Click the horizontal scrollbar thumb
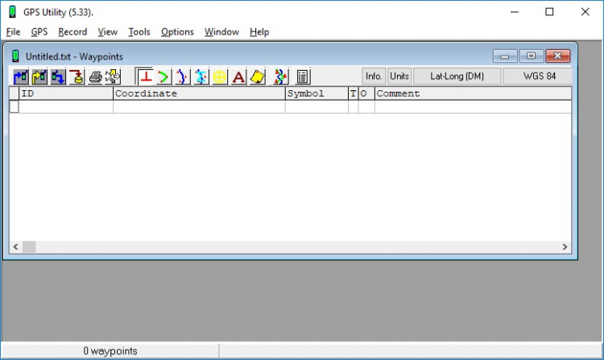This screenshot has width=604, height=360. tap(29, 246)
